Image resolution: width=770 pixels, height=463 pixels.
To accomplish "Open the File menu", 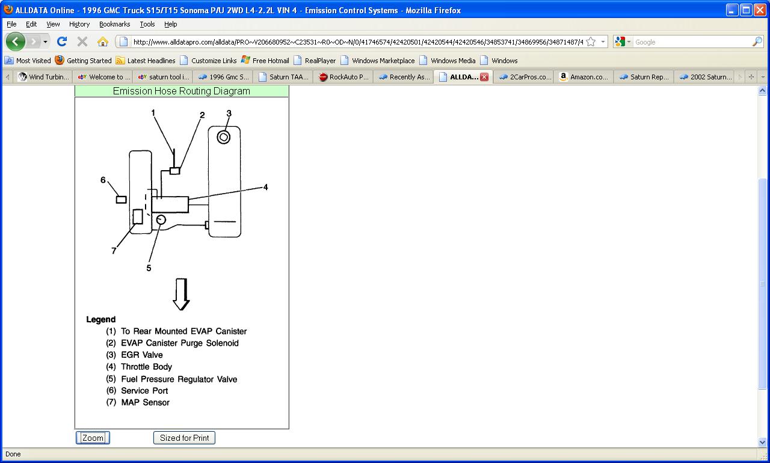I will [11, 24].
